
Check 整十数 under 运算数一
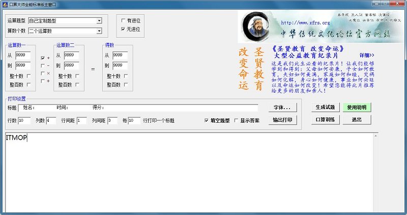(28, 76)
